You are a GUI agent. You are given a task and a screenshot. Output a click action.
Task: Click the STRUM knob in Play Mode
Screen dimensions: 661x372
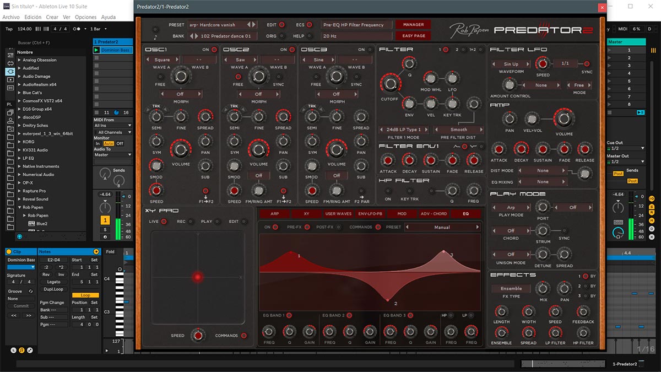(543, 231)
